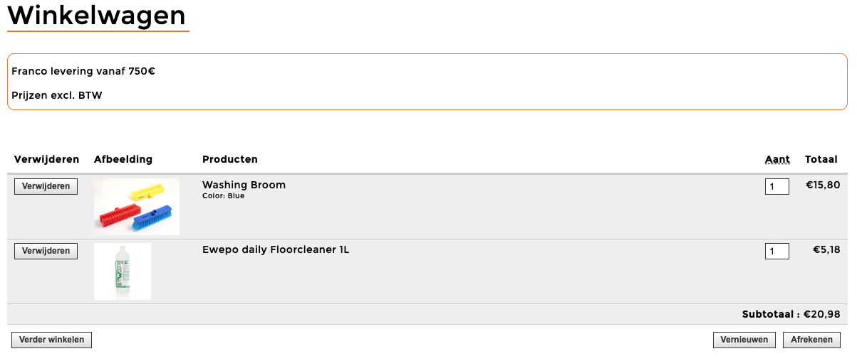This screenshot has height=361, width=857.
Task: Open Ewepo daily Floorcleaner 1L link
Action: pyautogui.click(x=276, y=249)
